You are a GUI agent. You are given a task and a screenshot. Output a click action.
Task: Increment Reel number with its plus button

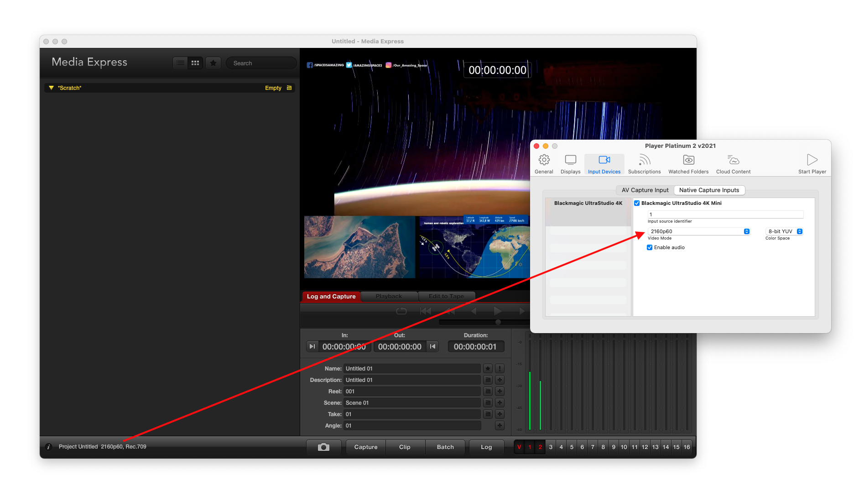tap(500, 392)
